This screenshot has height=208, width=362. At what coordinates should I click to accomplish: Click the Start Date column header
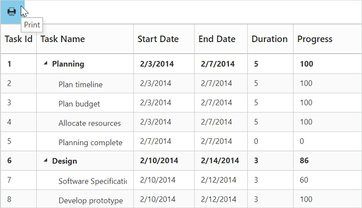click(158, 39)
